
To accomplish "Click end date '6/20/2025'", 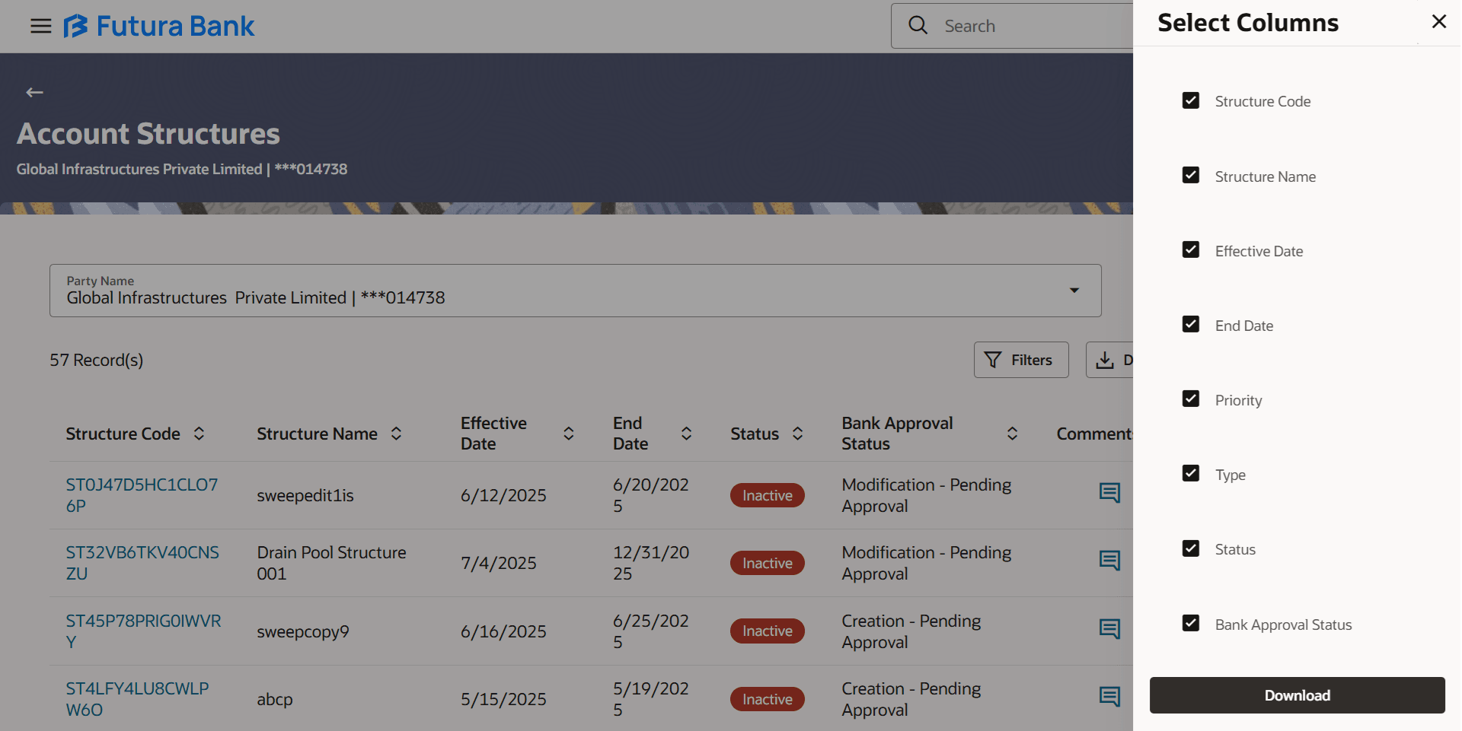I will [651, 495].
